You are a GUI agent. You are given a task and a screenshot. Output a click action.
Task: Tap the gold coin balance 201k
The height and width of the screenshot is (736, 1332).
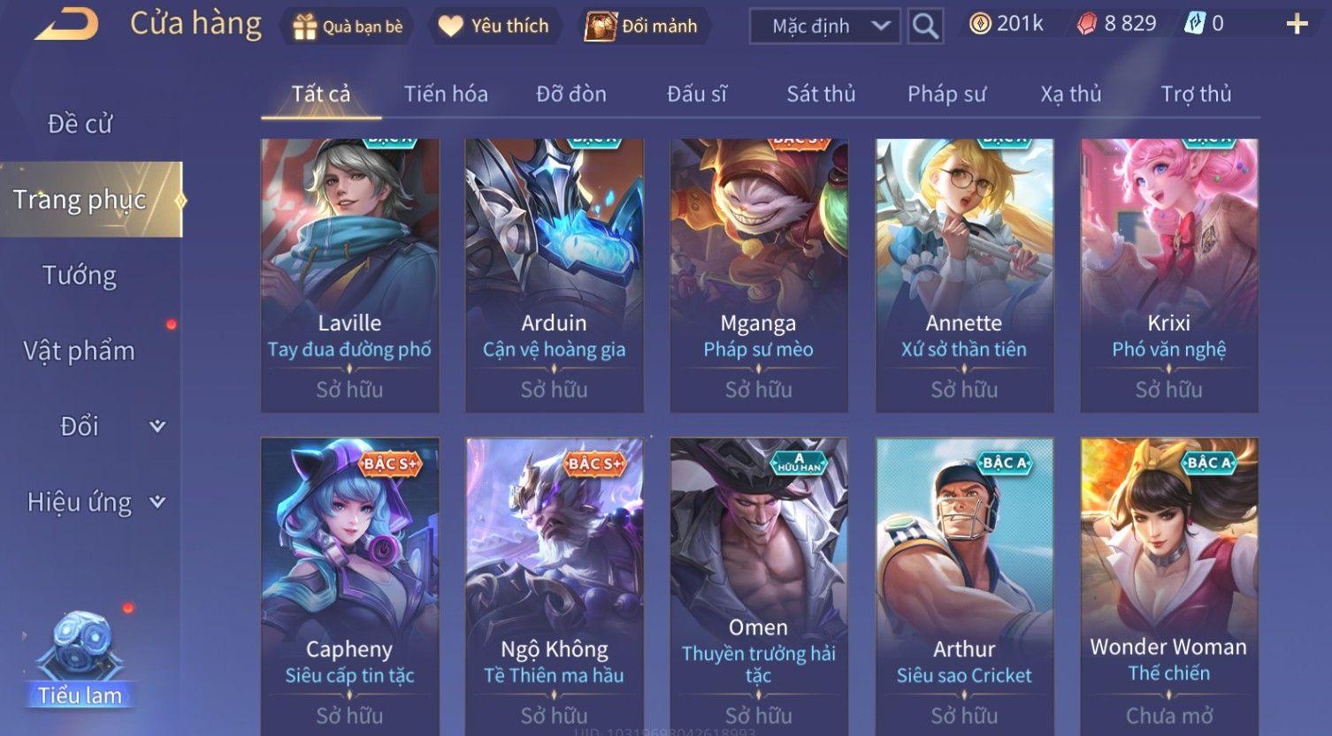coord(1007,24)
